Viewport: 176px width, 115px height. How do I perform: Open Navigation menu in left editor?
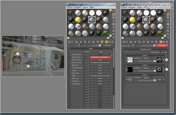77,8
